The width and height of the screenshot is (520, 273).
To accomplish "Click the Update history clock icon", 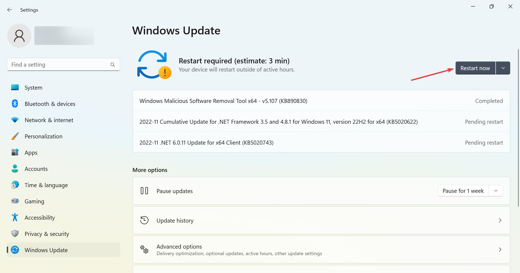I will coord(144,220).
